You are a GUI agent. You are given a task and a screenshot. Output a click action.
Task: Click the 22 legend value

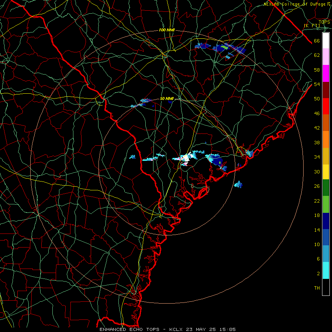(317, 201)
